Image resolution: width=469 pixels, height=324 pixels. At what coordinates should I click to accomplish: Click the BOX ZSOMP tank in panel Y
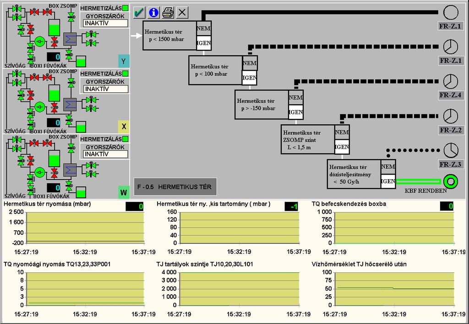coord(54,28)
